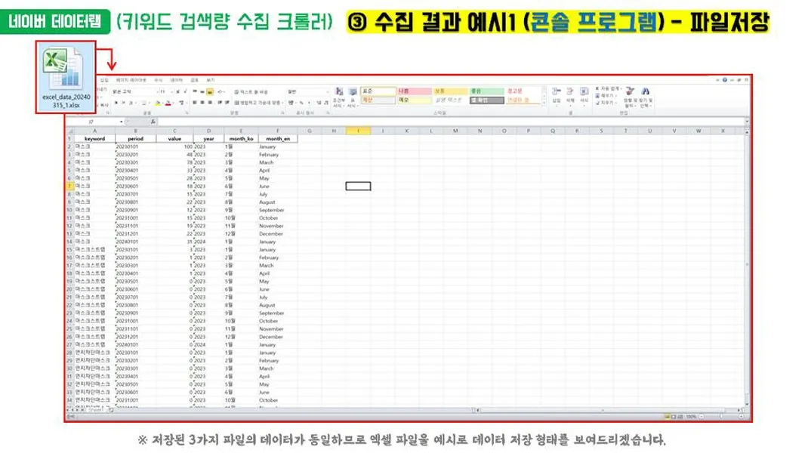Click the fx insert function icon

coord(153,122)
